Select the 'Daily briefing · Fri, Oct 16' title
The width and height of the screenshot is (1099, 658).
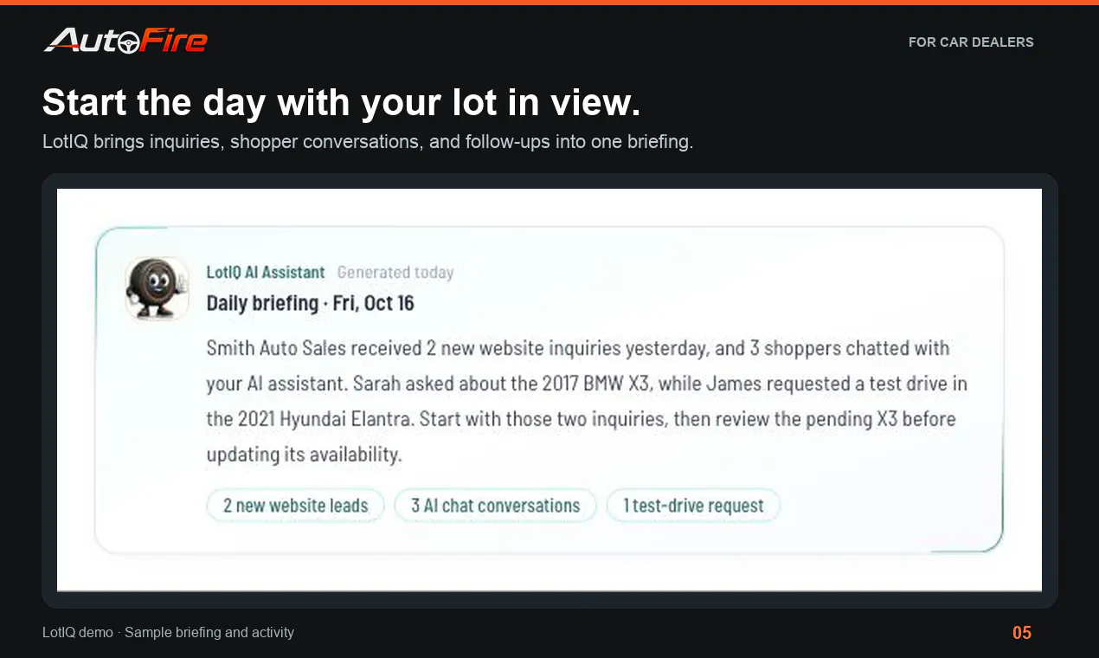pyautogui.click(x=310, y=303)
